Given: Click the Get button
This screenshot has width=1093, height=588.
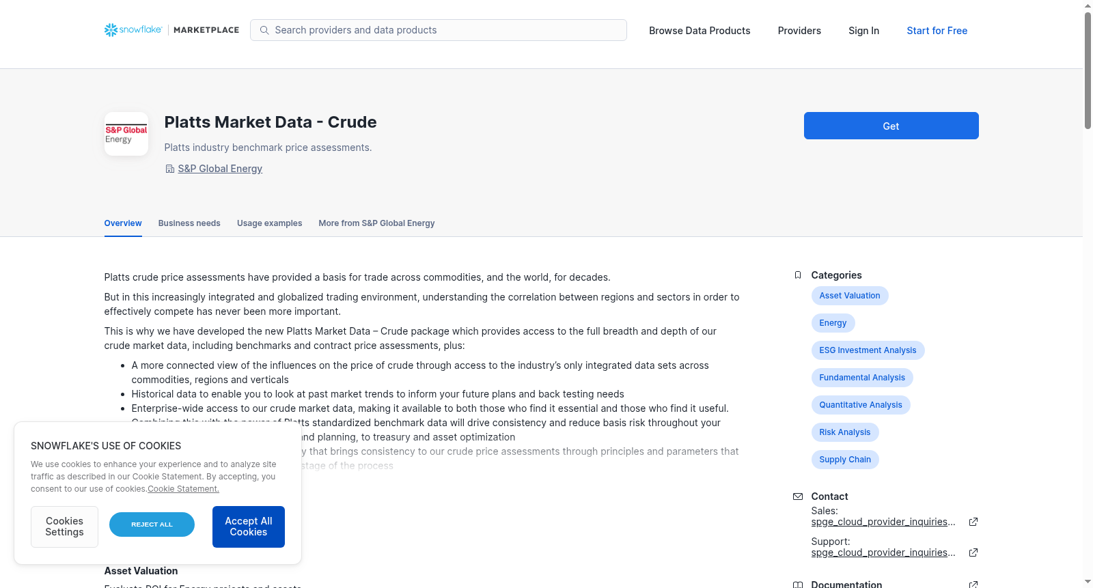Looking at the screenshot, I should (x=891, y=126).
